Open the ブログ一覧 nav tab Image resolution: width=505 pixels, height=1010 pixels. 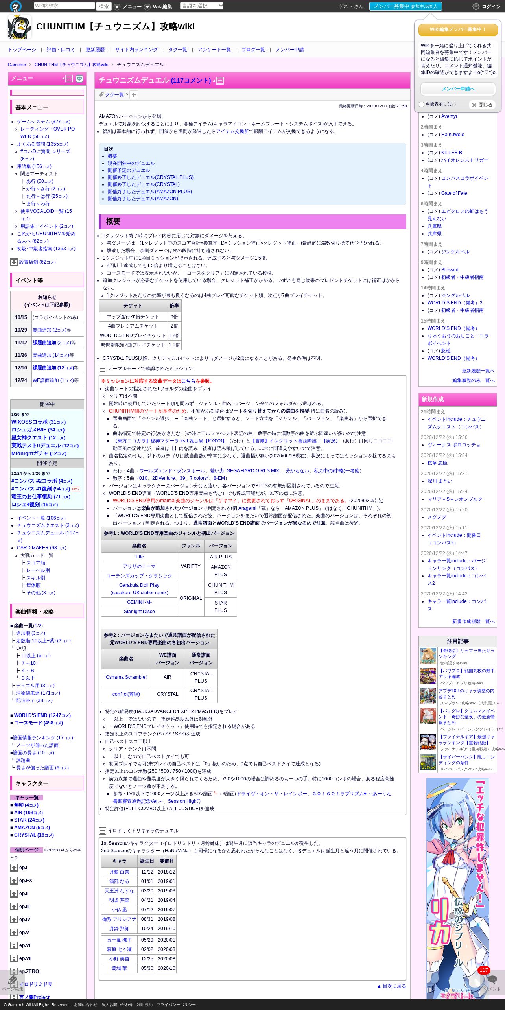(253, 50)
